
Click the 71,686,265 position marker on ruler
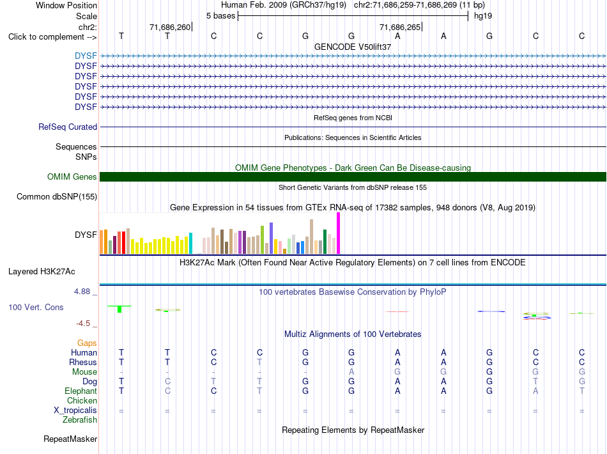coord(400,27)
